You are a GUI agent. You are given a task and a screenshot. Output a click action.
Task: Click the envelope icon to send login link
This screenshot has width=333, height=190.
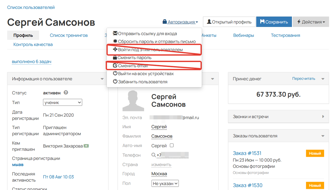115,33
